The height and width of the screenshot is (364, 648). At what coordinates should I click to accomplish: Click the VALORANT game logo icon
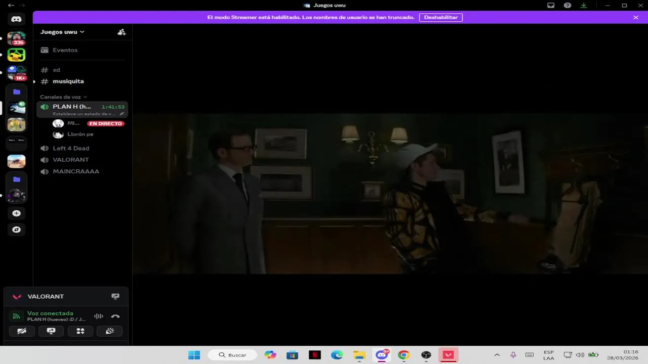17,297
